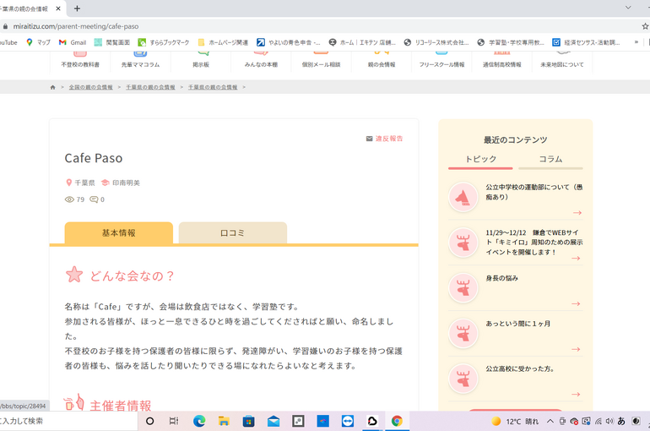The width and height of the screenshot is (650, 431).
Task: Click the address bar URL field
Action: coord(76,26)
